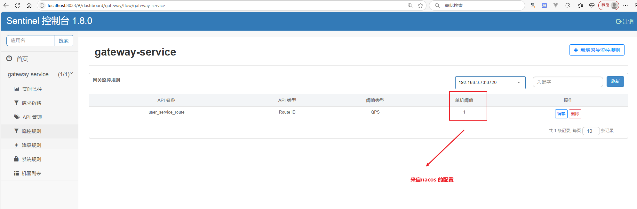Click the API 类型 column header

coord(287,100)
